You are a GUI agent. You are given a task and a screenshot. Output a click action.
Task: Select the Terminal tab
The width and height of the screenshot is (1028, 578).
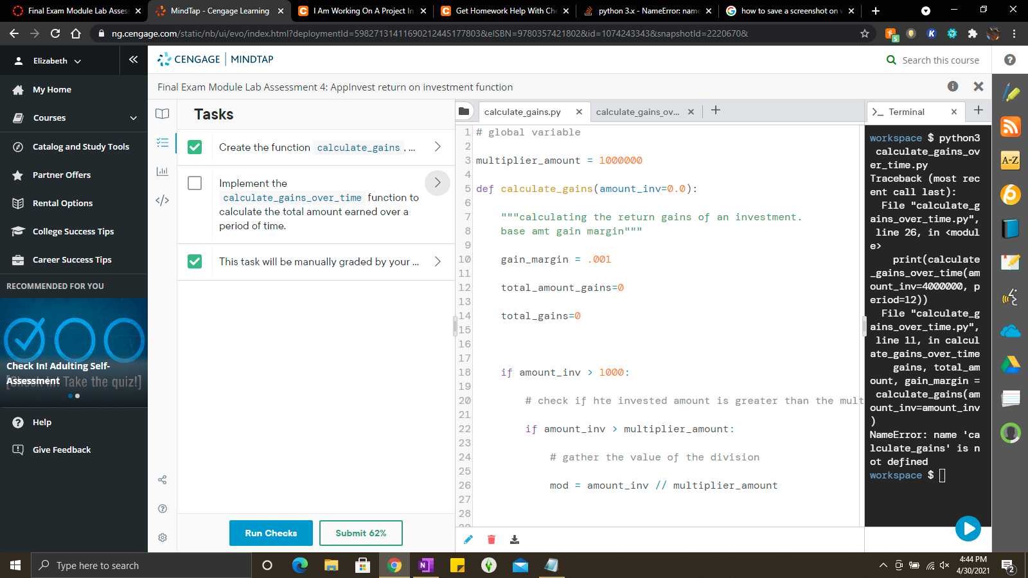tap(906, 112)
